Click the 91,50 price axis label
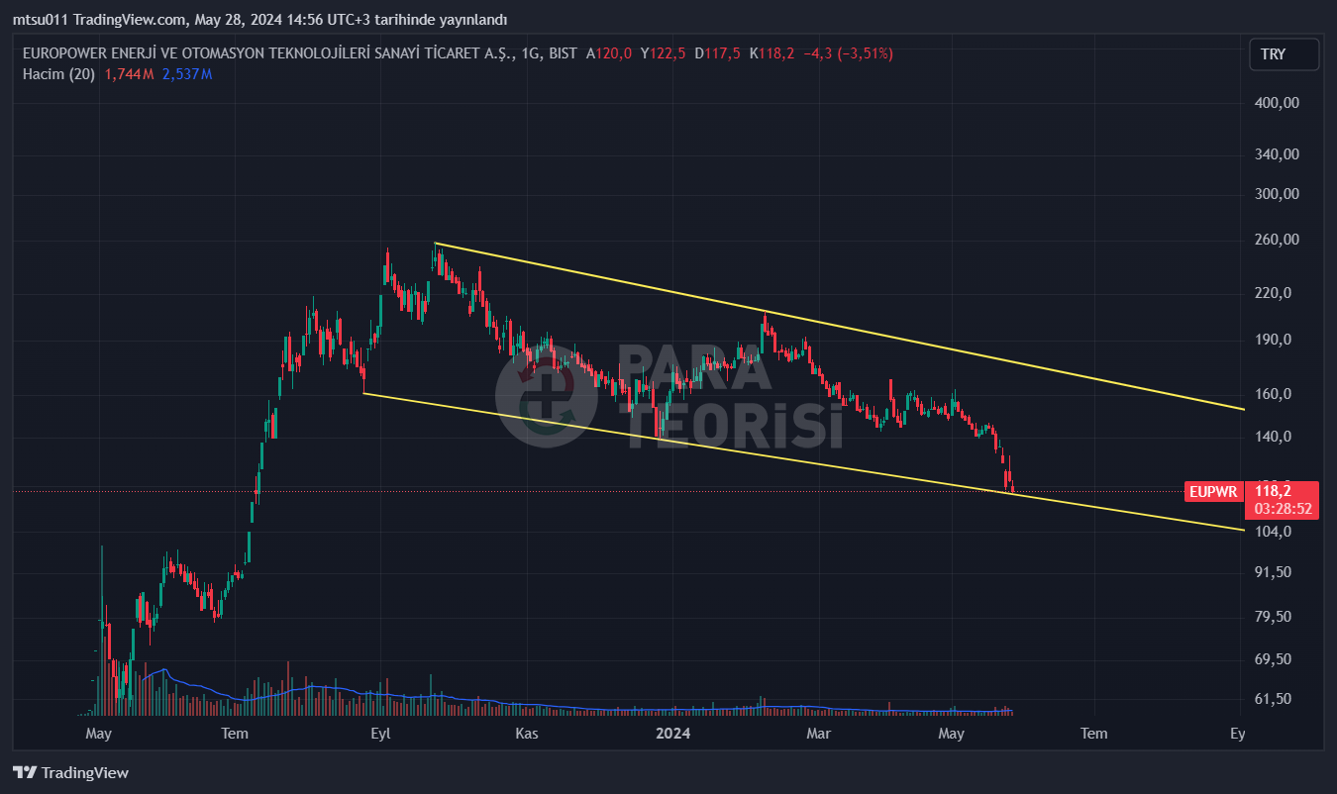Viewport: 1337px width, 794px height. [1273, 572]
